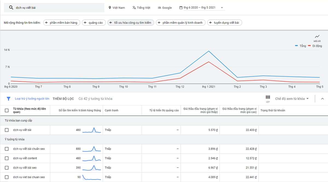
Task: Click keyword text dịch vụ viết bài chuẩn seo
Action: click(x=29, y=149)
